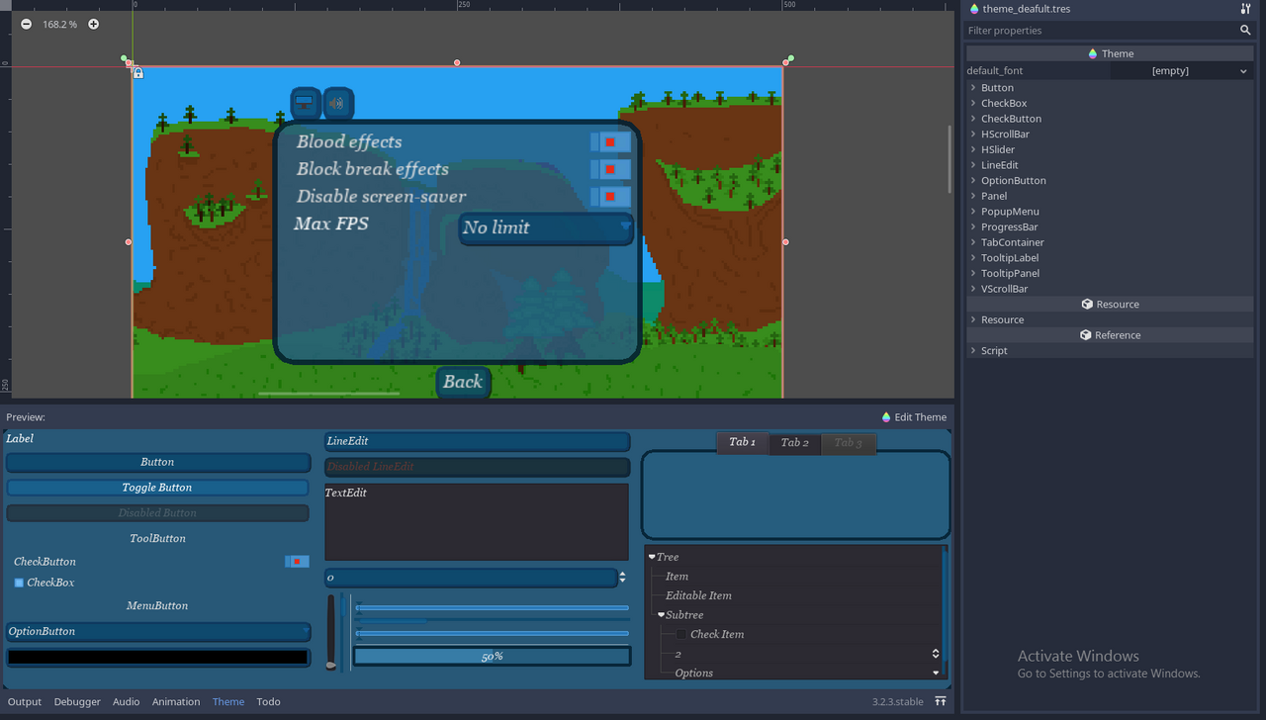Click the preview Toggle Button

[x=158, y=488]
